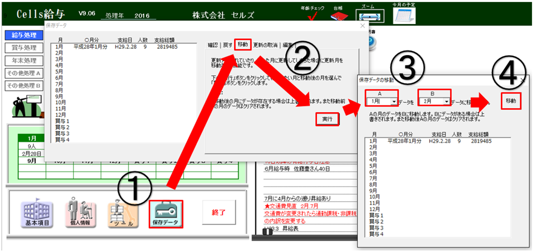
Task: Open the 年齢チェック checkmark icon
Action: tap(312, 17)
